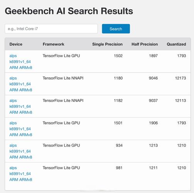Click the 12113 quantized score
194x193 pixels.
click(181, 100)
